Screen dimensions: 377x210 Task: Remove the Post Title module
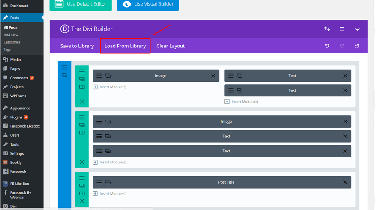[x=345, y=182]
